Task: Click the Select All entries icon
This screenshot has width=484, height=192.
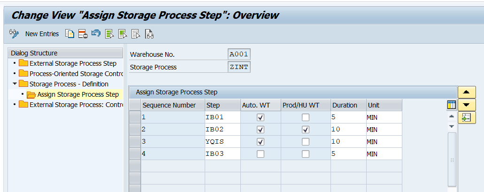Action: click(110, 34)
